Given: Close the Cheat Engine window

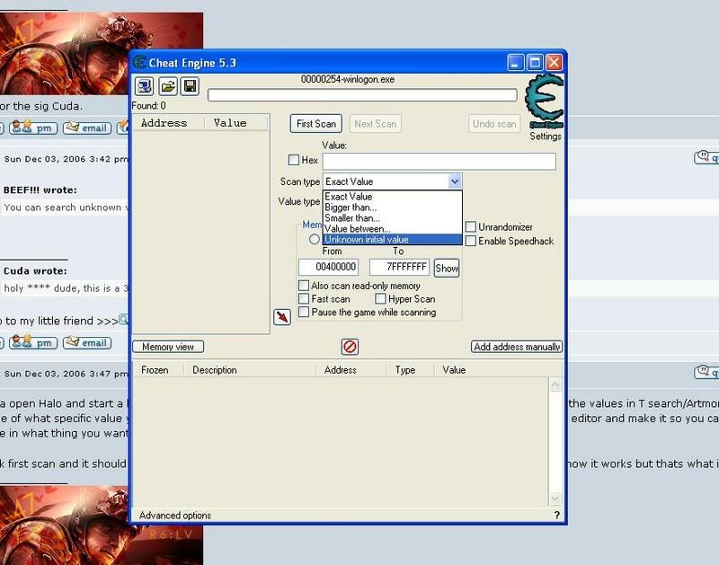Looking at the screenshot, I should click(554, 62).
